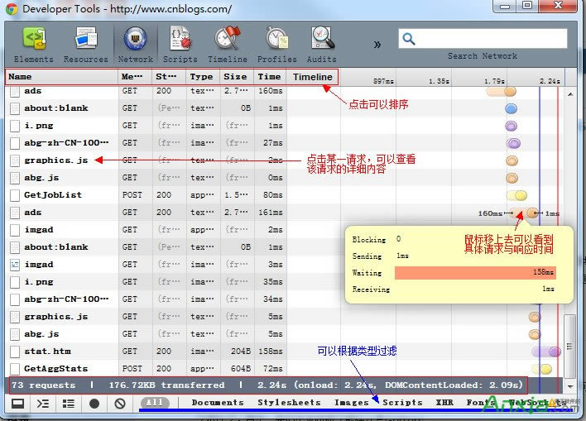Click timeline bar of stat.htm request
This screenshot has width=586, height=421.
pyautogui.click(x=546, y=352)
